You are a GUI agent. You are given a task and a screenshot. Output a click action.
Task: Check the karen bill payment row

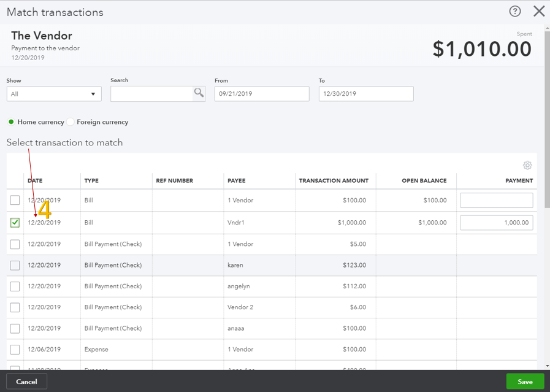[15, 265]
